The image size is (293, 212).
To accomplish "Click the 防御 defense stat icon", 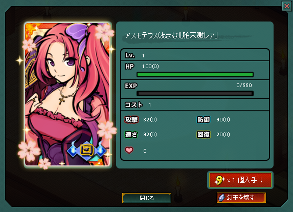I will point(204,119).
